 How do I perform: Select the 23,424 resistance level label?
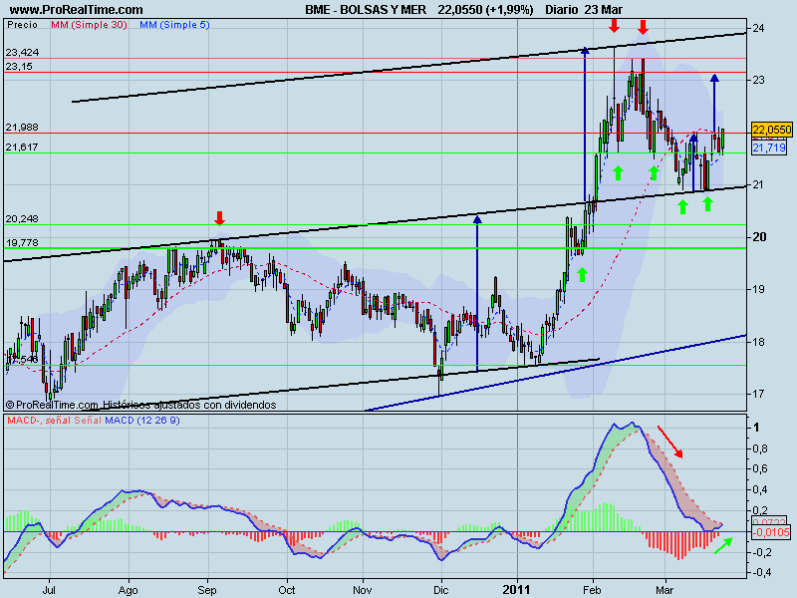[x=22, y=53]
